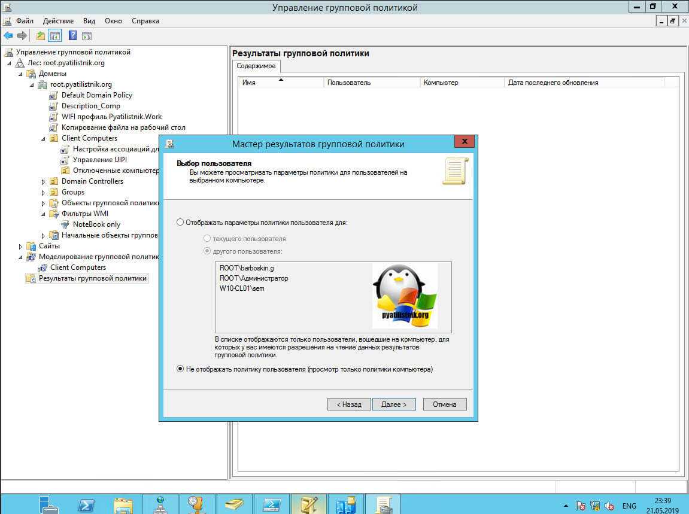Viewport: 689px width, 514px height.
Task: Click the Show/Hide Action Pane toolbar icon
Action: (x=87, y=36)
